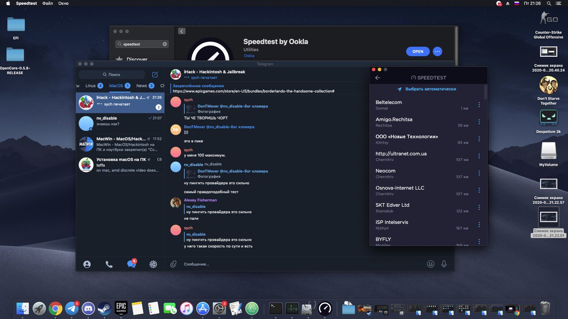The image size is (568, 319).
Task: Open options menu for Neocom server
Action: (479, 173)
